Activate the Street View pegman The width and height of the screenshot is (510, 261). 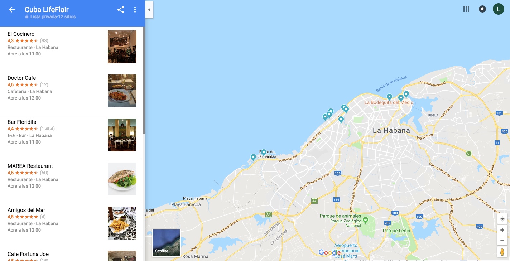coord(502,252)
